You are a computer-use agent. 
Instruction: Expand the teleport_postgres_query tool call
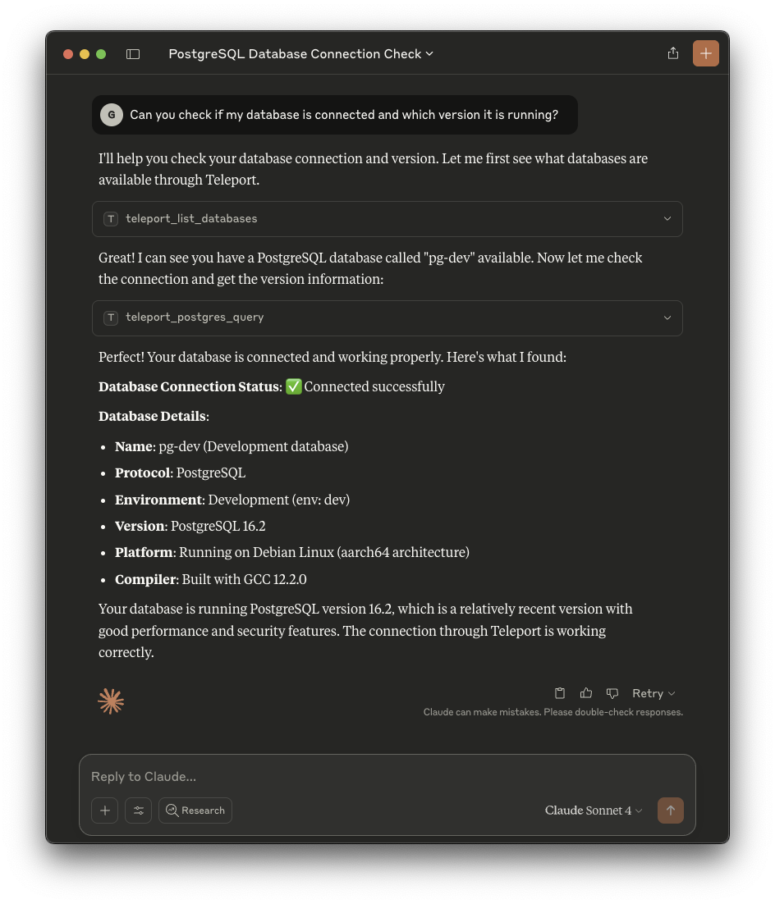(667, 317)
